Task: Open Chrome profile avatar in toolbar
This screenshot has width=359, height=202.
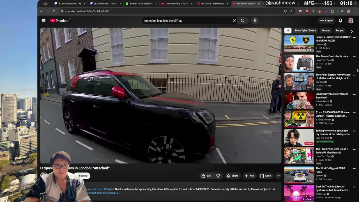Action: [x=349, y=11]
